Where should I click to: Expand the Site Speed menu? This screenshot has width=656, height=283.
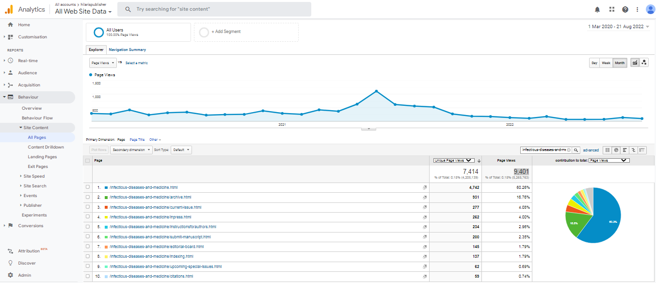[x=34, y=176]
